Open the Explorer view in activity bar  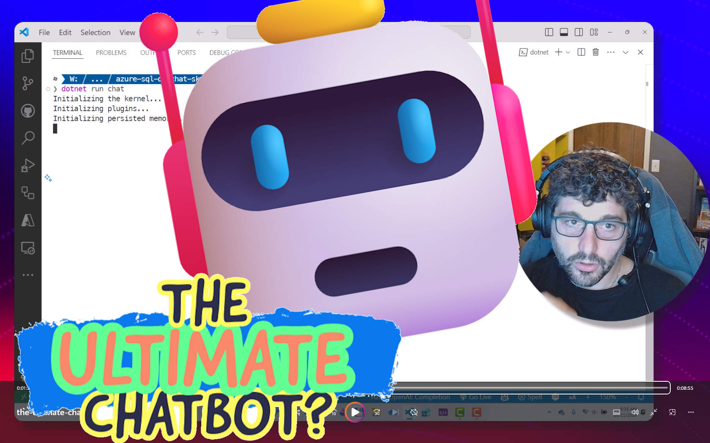point(28,56)
